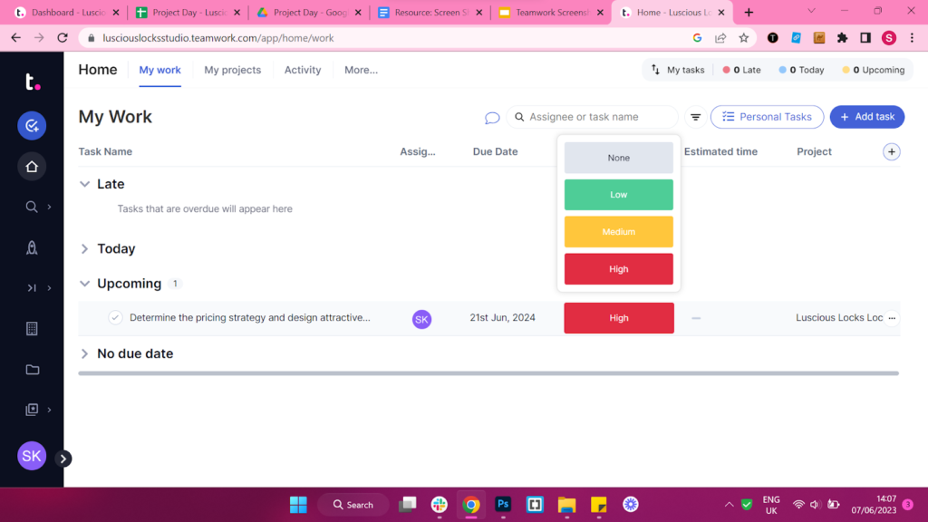Open the comment bubble icon near the search bar
The width and height of the screenshot is (928, 522).
(492, 118)
